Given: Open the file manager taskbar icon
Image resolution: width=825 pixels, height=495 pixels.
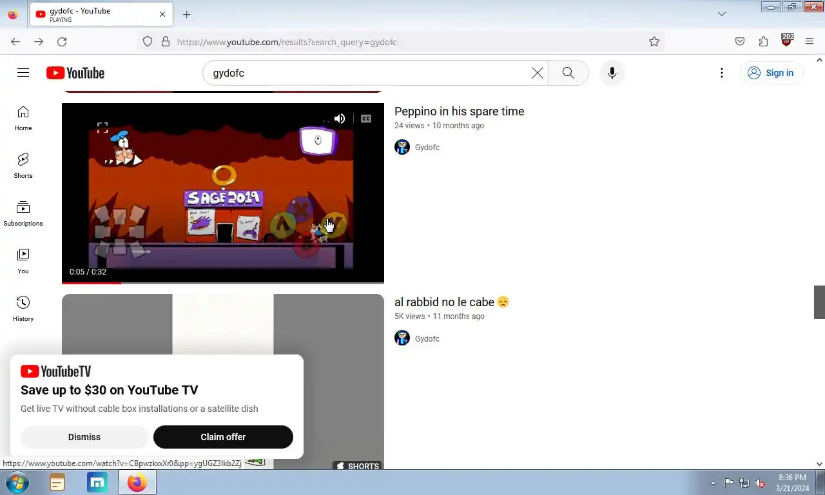Looking at the screenshot, I should coord(57,483).
